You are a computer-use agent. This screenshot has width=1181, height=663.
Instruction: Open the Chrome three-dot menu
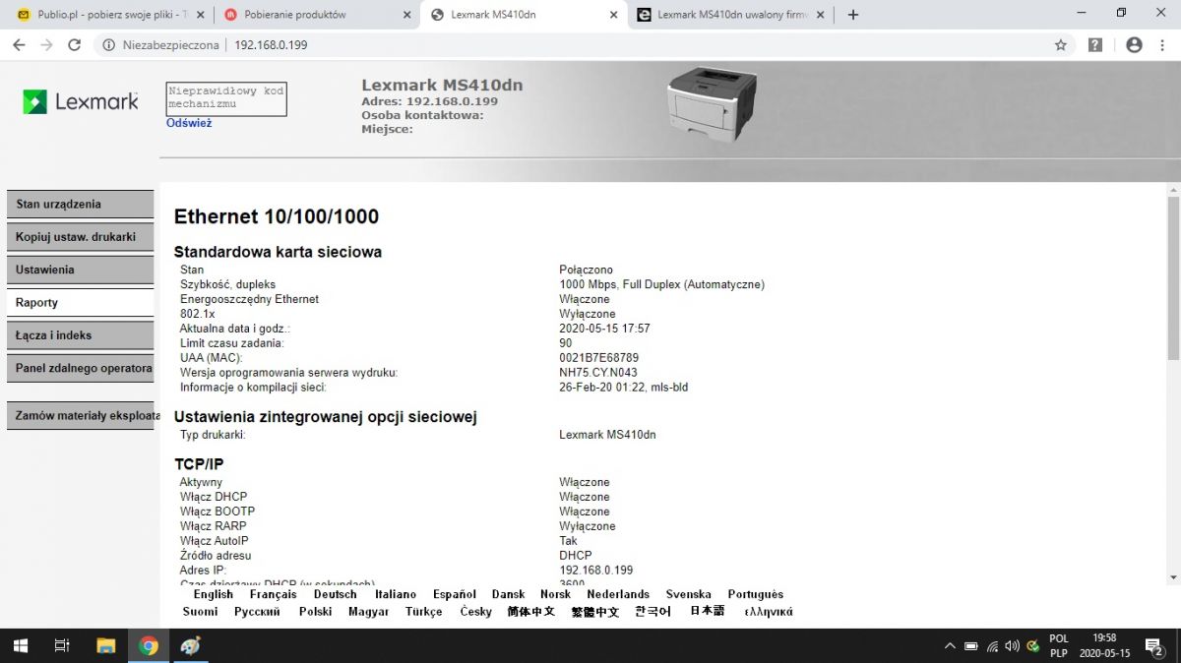(x=1162, y=45)
